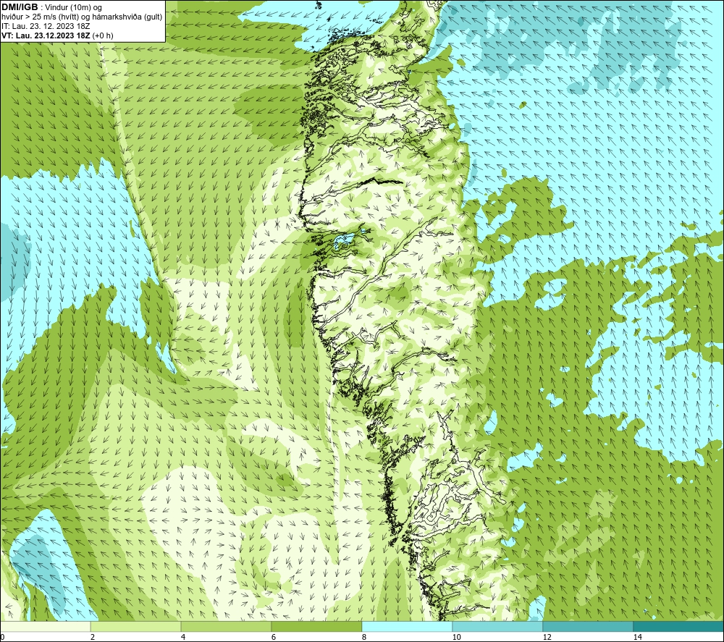Click the '12' label on the color scale
Screen dimensions: 724x642
coord(547,637)
